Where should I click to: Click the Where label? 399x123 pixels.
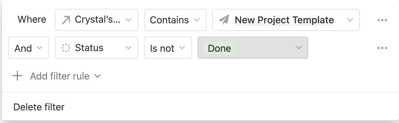tap(32, 20)
